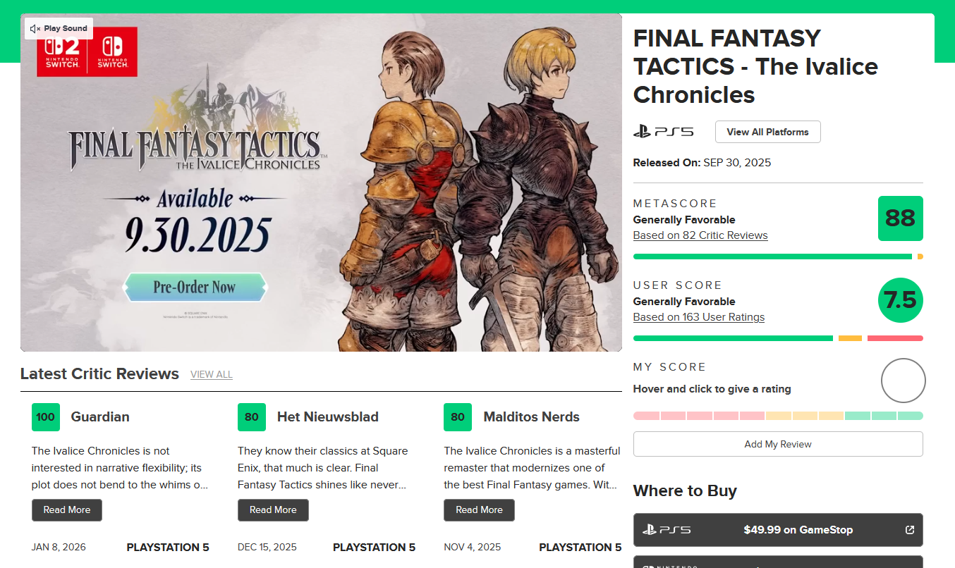Click the PS5 platform logo under title
955x568 pixels.
[663, 132]
